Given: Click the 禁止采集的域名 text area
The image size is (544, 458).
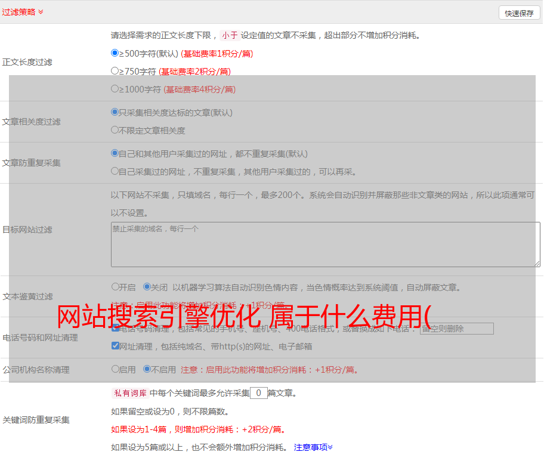Looking at the screenshot, I should point(325,245).
